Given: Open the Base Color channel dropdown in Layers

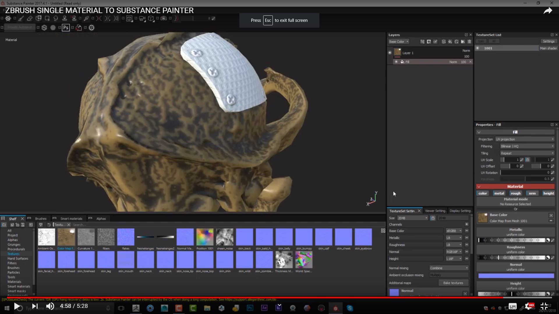Looking at the screenshot, I should (x=399, y=42).
